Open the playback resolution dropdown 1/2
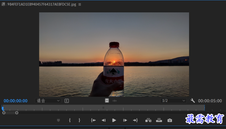Image resolution: width=226 pixels, height=129 pixels. tap(173, 101)
